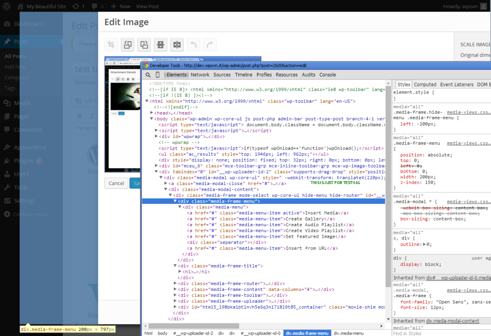Collapse the media-frame-title node

point(175,266)
